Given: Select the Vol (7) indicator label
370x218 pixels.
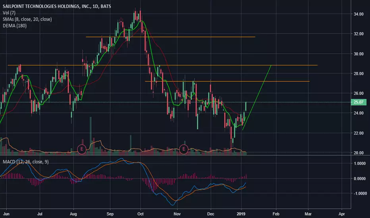Looking at the screenshot, I should 9,13.
